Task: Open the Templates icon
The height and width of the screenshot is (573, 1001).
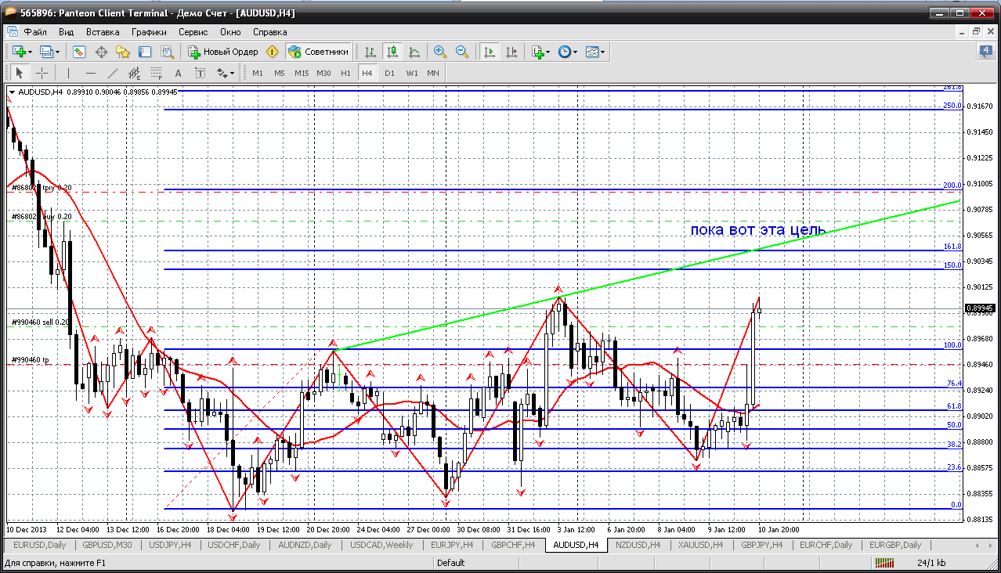Action: (x=591, y=52)
